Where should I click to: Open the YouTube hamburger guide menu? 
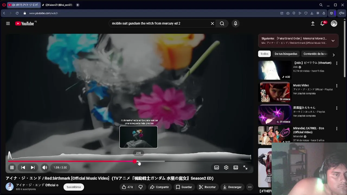pos(8,24)
